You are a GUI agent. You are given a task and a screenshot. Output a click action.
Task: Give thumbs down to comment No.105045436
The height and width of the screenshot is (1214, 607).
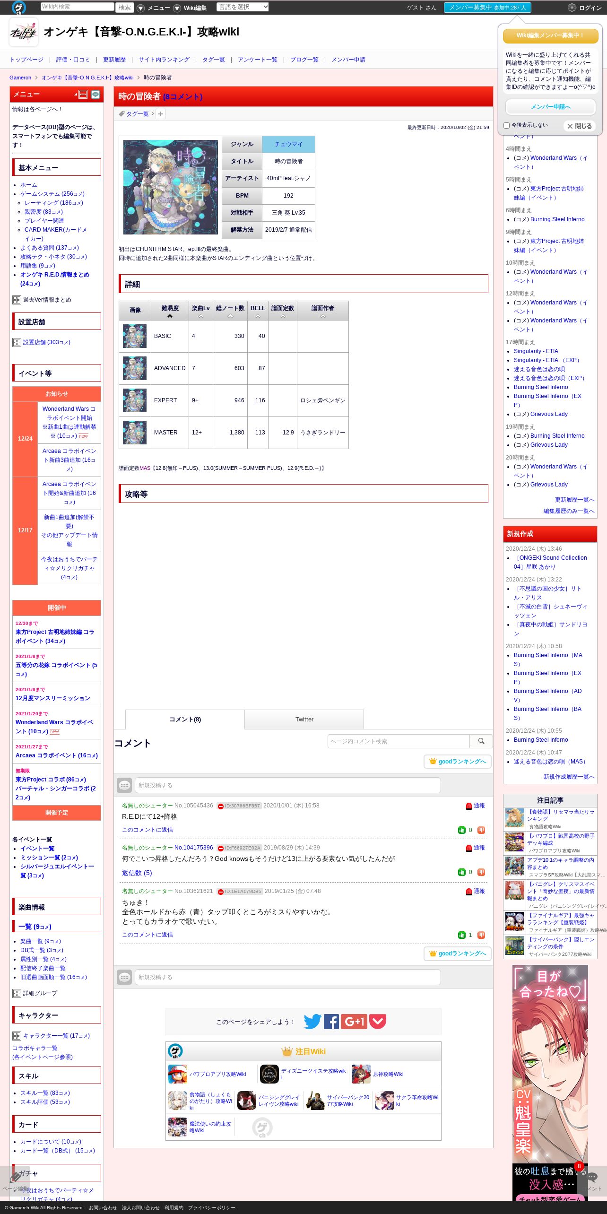pos(481,830)
